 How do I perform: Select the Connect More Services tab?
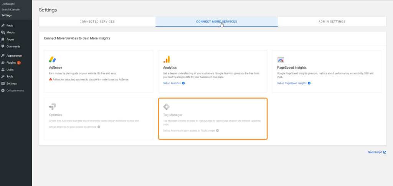[x=216, y=22]
